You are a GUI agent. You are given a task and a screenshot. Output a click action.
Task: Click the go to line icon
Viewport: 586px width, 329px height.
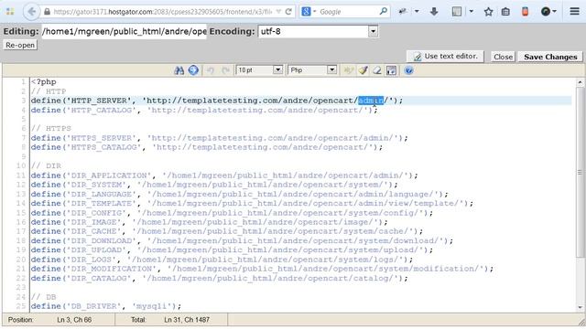pyautogui.click(x=193, y=70)
